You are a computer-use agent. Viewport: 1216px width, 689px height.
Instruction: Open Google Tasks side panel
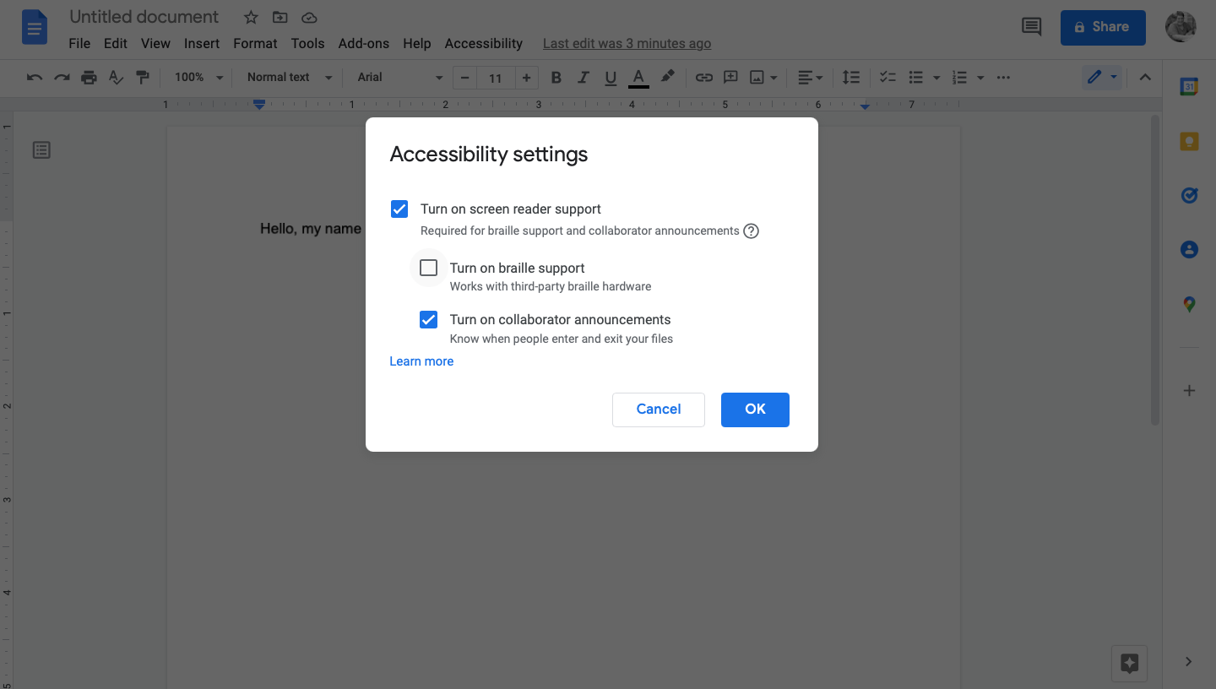[1189, 196]
